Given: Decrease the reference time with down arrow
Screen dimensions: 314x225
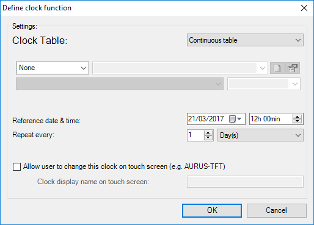Looking at the screenshot, I should [x=298, y=121].
